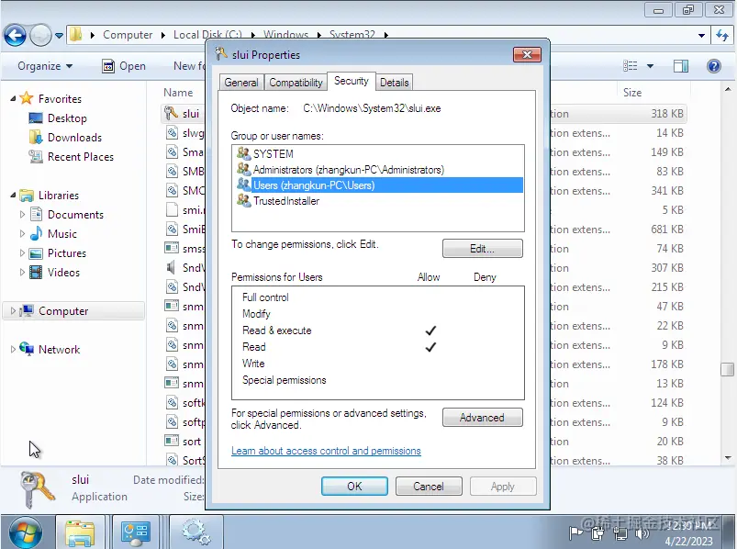The width and height of the screenshot is (737, 549).
Task: Click the file list scroll up arrow
Action: (728, 89)
